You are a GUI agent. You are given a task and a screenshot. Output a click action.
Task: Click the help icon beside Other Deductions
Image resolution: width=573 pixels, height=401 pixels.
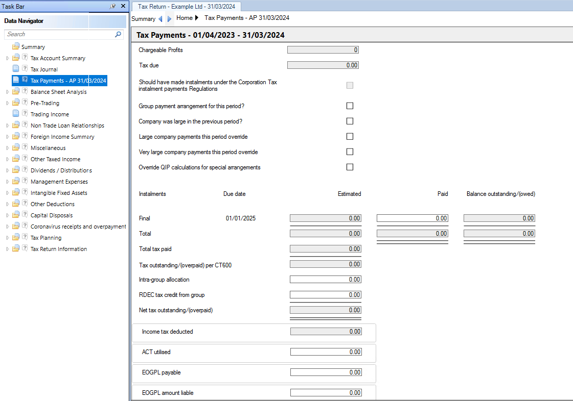tap(25, 203)
